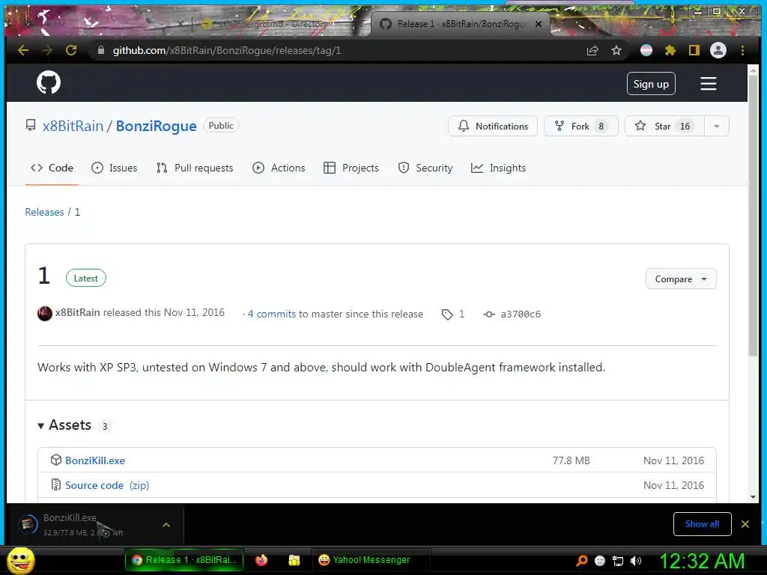The width and height of the screenshot is (767, 575).
Task: Close the downloads shelf
Action: tap(745, 524)
